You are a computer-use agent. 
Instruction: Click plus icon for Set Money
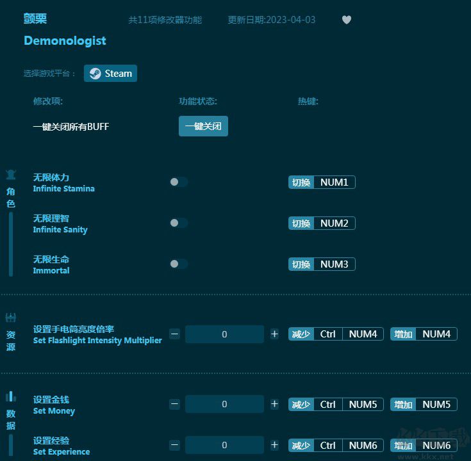pyautogui.click(x=274, y=404)
